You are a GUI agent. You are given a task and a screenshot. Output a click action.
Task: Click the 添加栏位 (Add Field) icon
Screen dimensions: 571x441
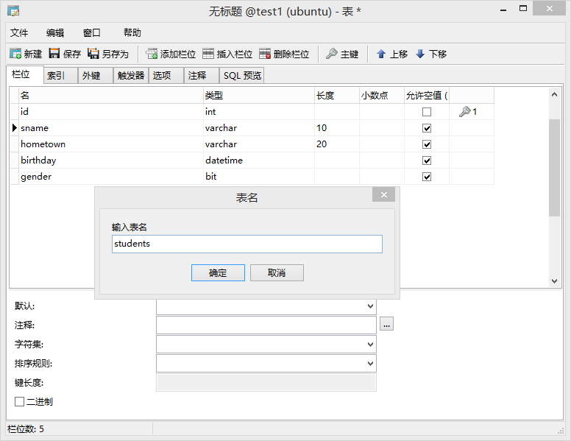pos(152,54)
